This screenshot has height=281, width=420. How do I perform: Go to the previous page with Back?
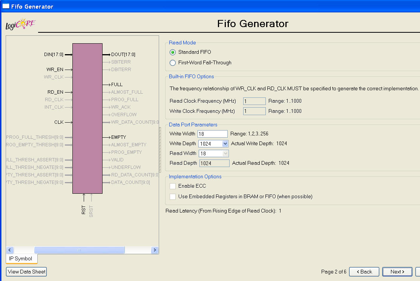364,272
